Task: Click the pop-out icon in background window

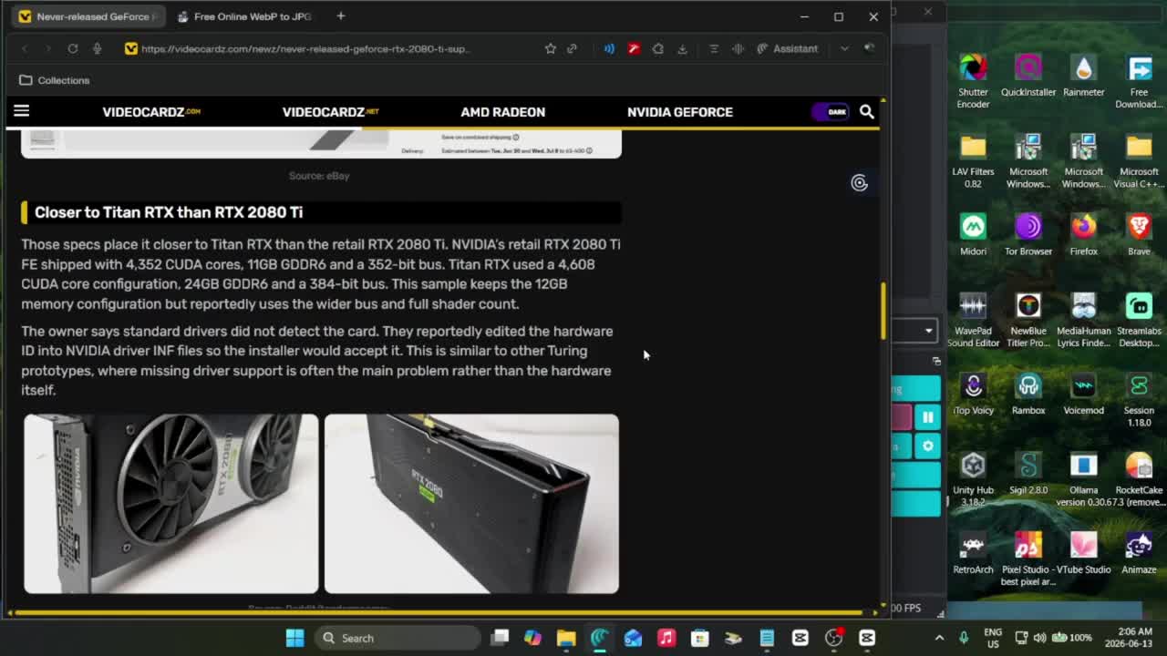Action: (936, 362)
